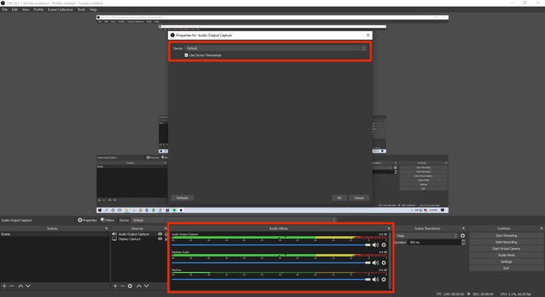Hide Audio Output Capture source with eye
545x297 pixels.
pos(160,234)
